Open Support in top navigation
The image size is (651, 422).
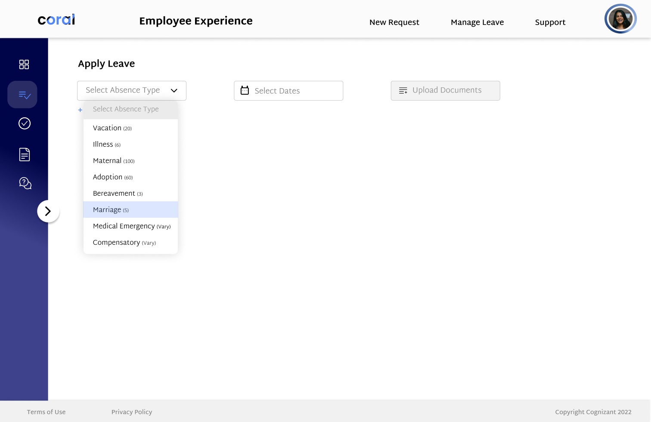[550, 22]
